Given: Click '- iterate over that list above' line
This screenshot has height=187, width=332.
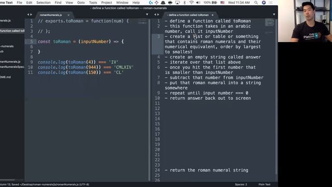Looking at the screenshot, I should coord(203,62).
